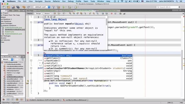
Task: Click the Open Project toolbar icon
Action: tap(13, 7)
